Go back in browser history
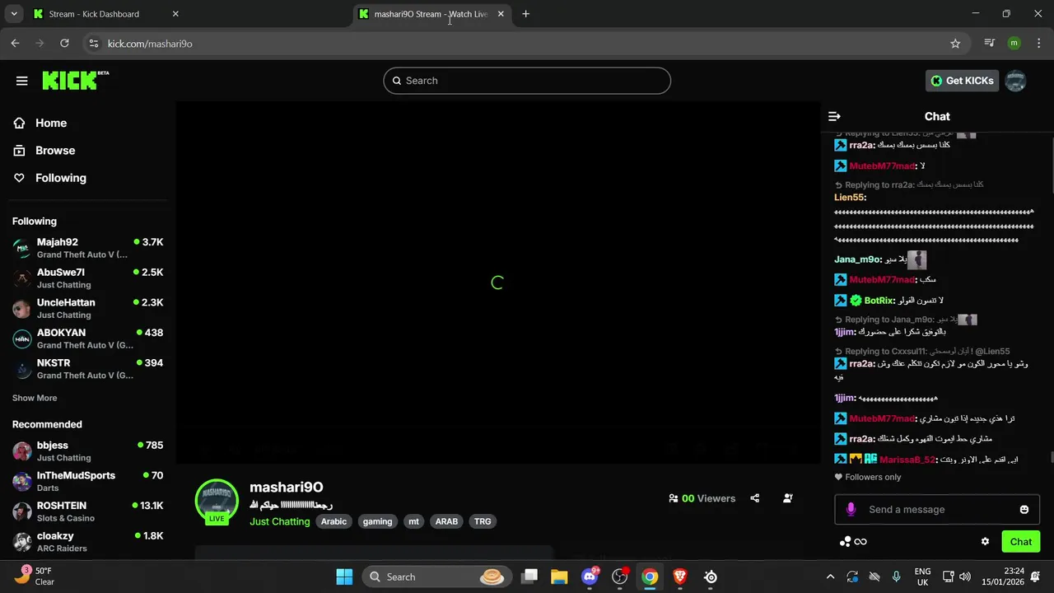The image size is (1054, 593). tap(15, 44)
